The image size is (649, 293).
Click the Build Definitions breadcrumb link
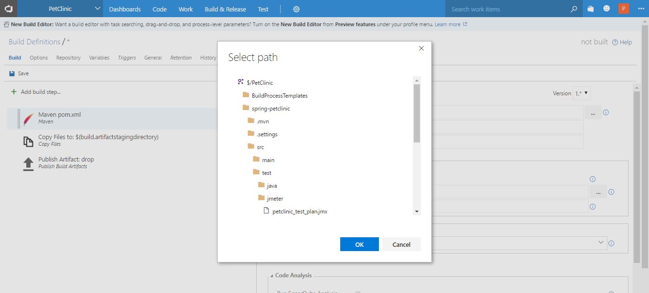pos(34,42)
